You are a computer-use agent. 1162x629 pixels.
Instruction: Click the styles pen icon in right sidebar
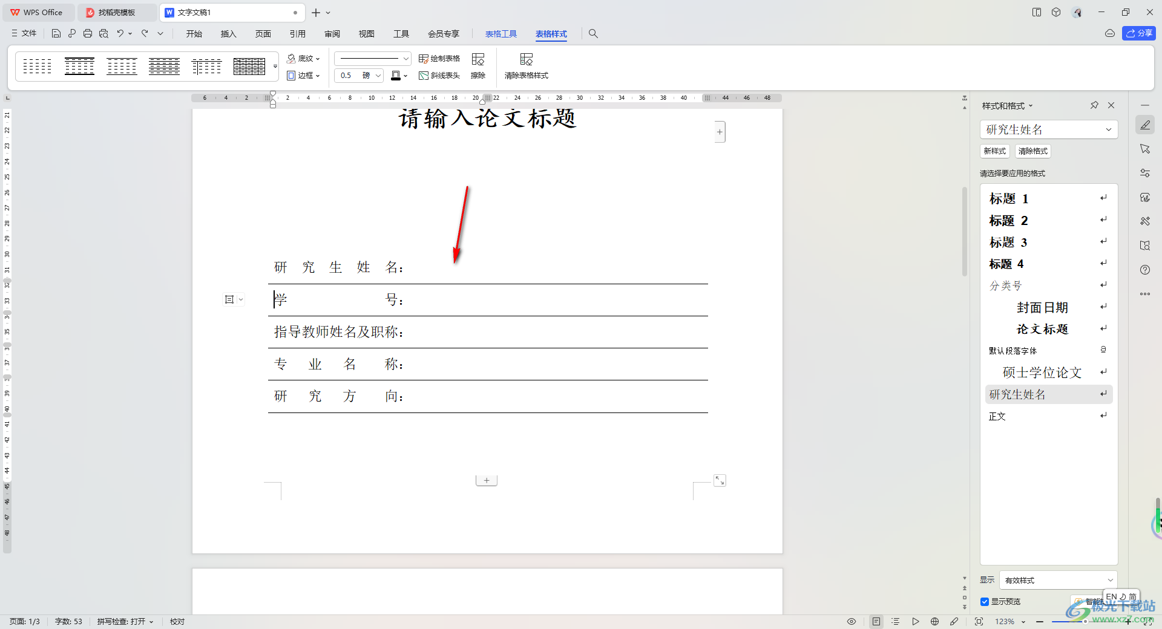click(1145, 125)
